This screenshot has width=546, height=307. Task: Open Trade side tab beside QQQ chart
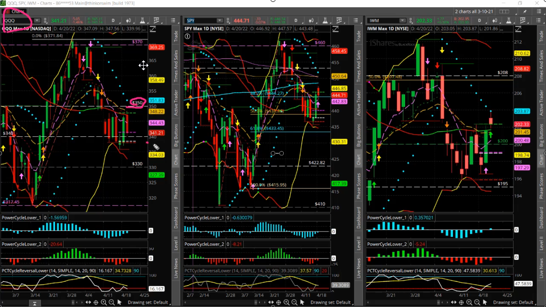click(176, 37)
